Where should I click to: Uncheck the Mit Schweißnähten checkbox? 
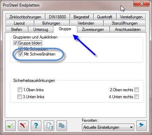20,54
